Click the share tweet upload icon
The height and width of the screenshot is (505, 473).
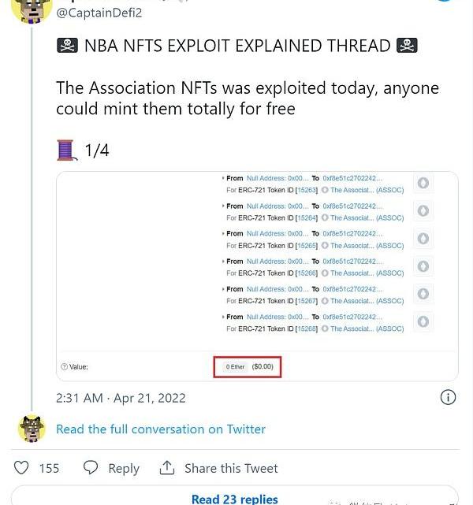tap(166, 468)
